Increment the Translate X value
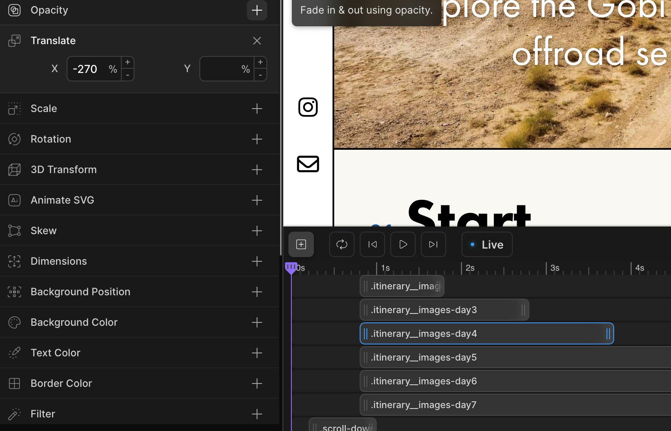Screen dimensions: 671x431 [x=127, y=62]
